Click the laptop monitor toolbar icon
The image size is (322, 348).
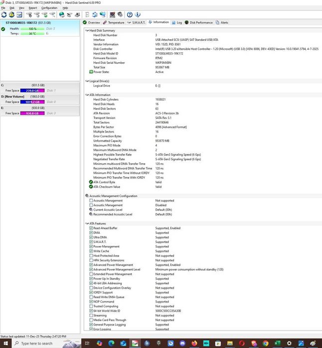[x=113, y=14]
